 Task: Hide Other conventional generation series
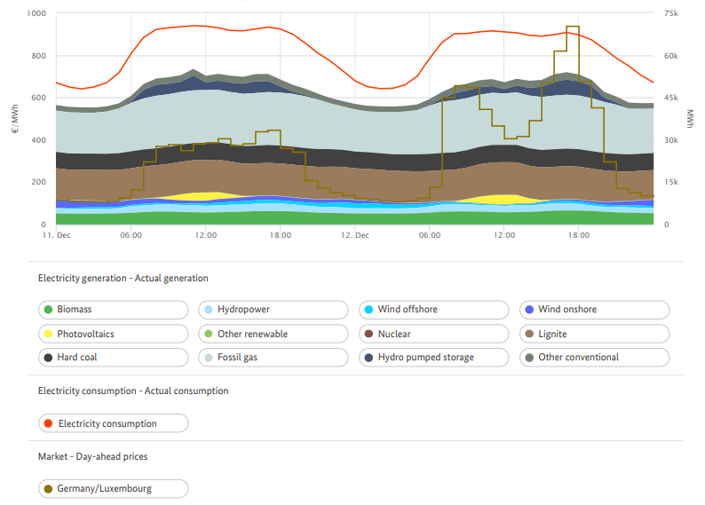coord(594,358)
